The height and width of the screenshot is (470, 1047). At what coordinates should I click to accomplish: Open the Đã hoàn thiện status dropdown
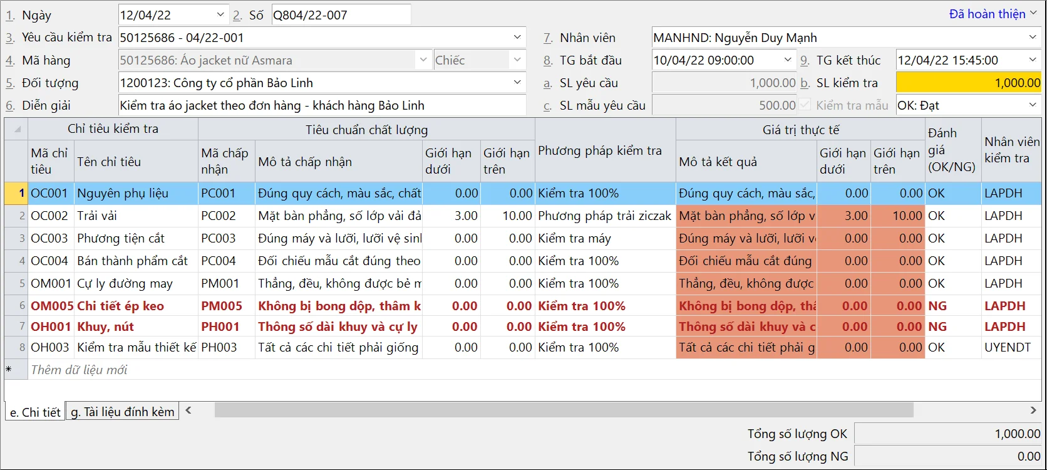tap(1033, 14)
